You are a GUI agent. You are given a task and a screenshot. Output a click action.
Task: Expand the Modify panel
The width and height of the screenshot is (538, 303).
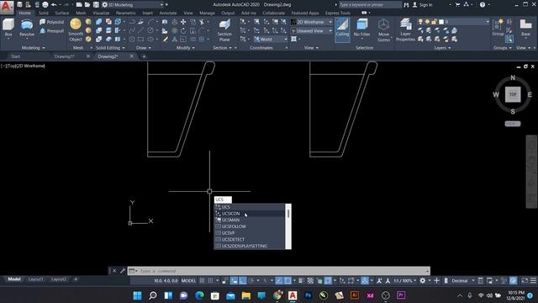tap(186, 48)
